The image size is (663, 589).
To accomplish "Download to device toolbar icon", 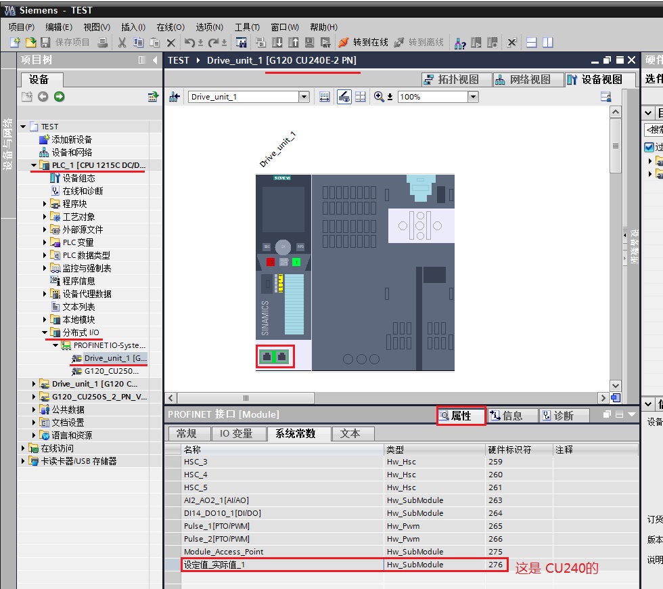I will pos(277,42).
